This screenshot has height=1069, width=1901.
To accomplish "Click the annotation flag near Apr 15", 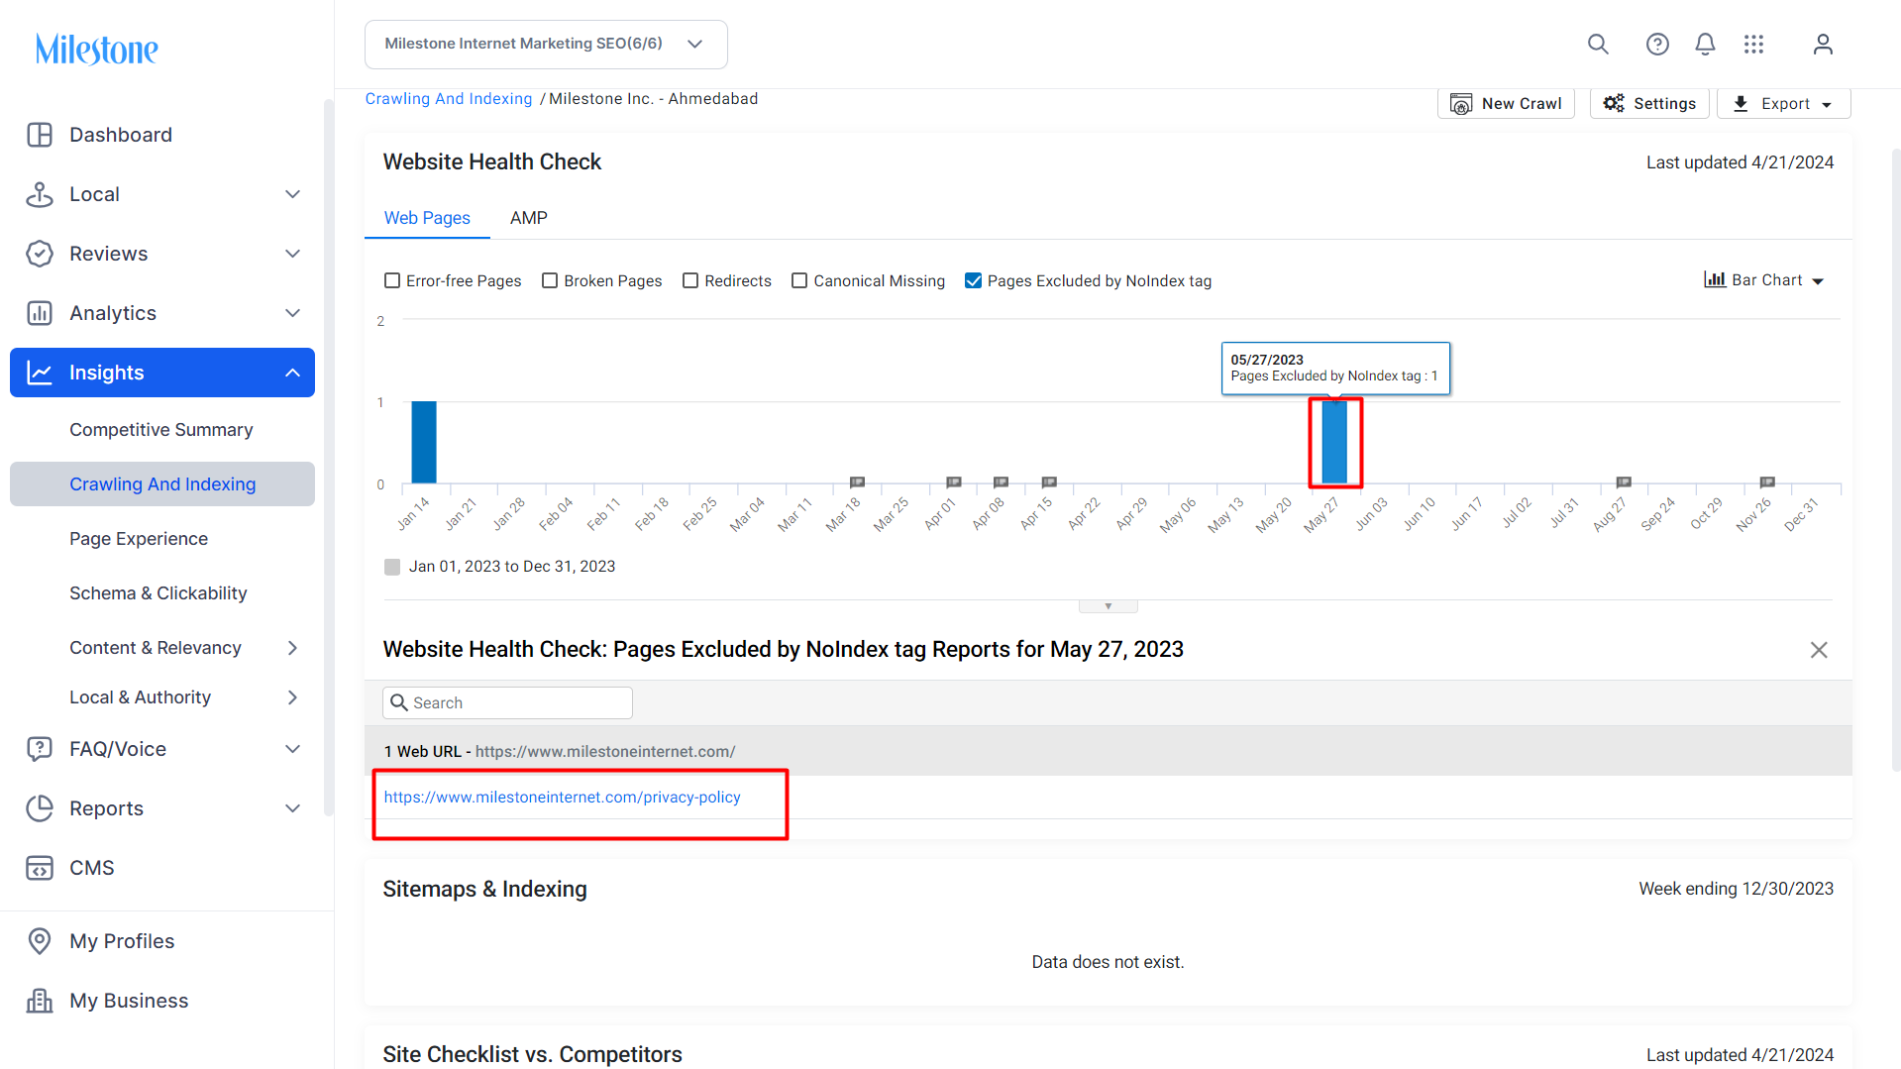I will pos(1050,482).
